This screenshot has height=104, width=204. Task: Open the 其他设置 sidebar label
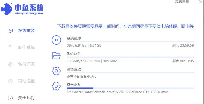(26, 81)
